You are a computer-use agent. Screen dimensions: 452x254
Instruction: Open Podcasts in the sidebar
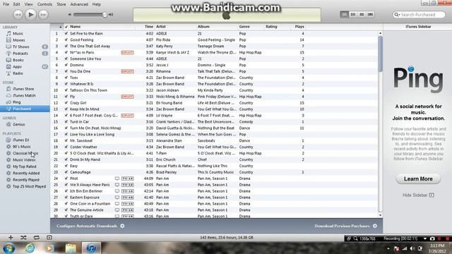pos(20,54)
